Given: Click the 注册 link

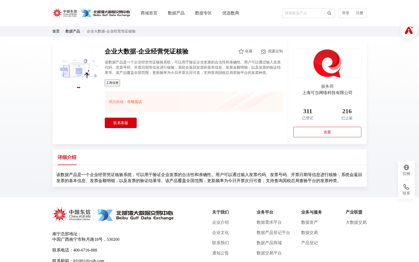Looking at the screenshot, I should [360, 13].
